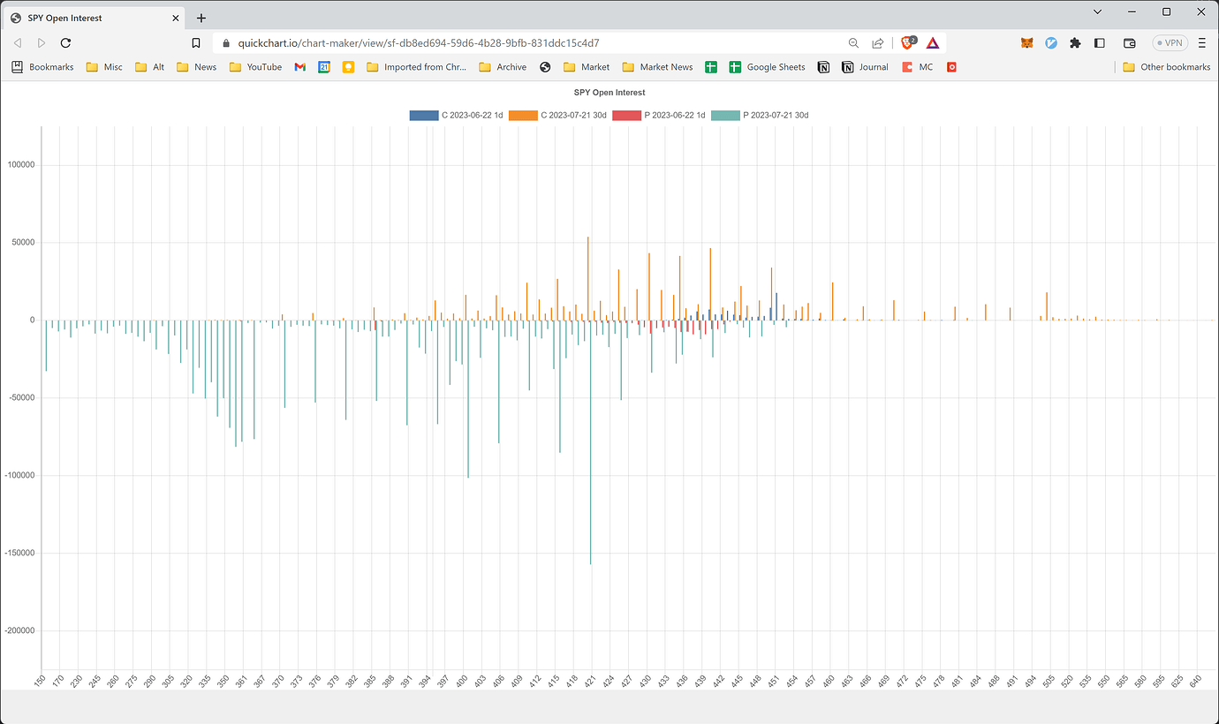1219x724 pixels.
Task: Activate the zoom magnifier in the address bar
Action: tap(853, 42)
